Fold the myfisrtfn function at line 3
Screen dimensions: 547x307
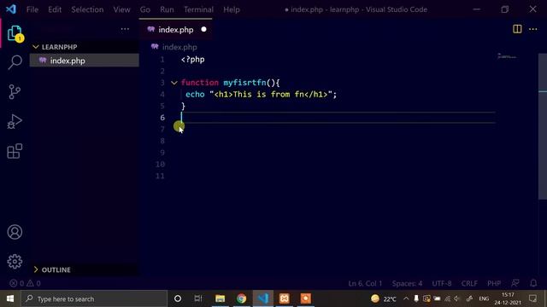[x=174, y=83]
